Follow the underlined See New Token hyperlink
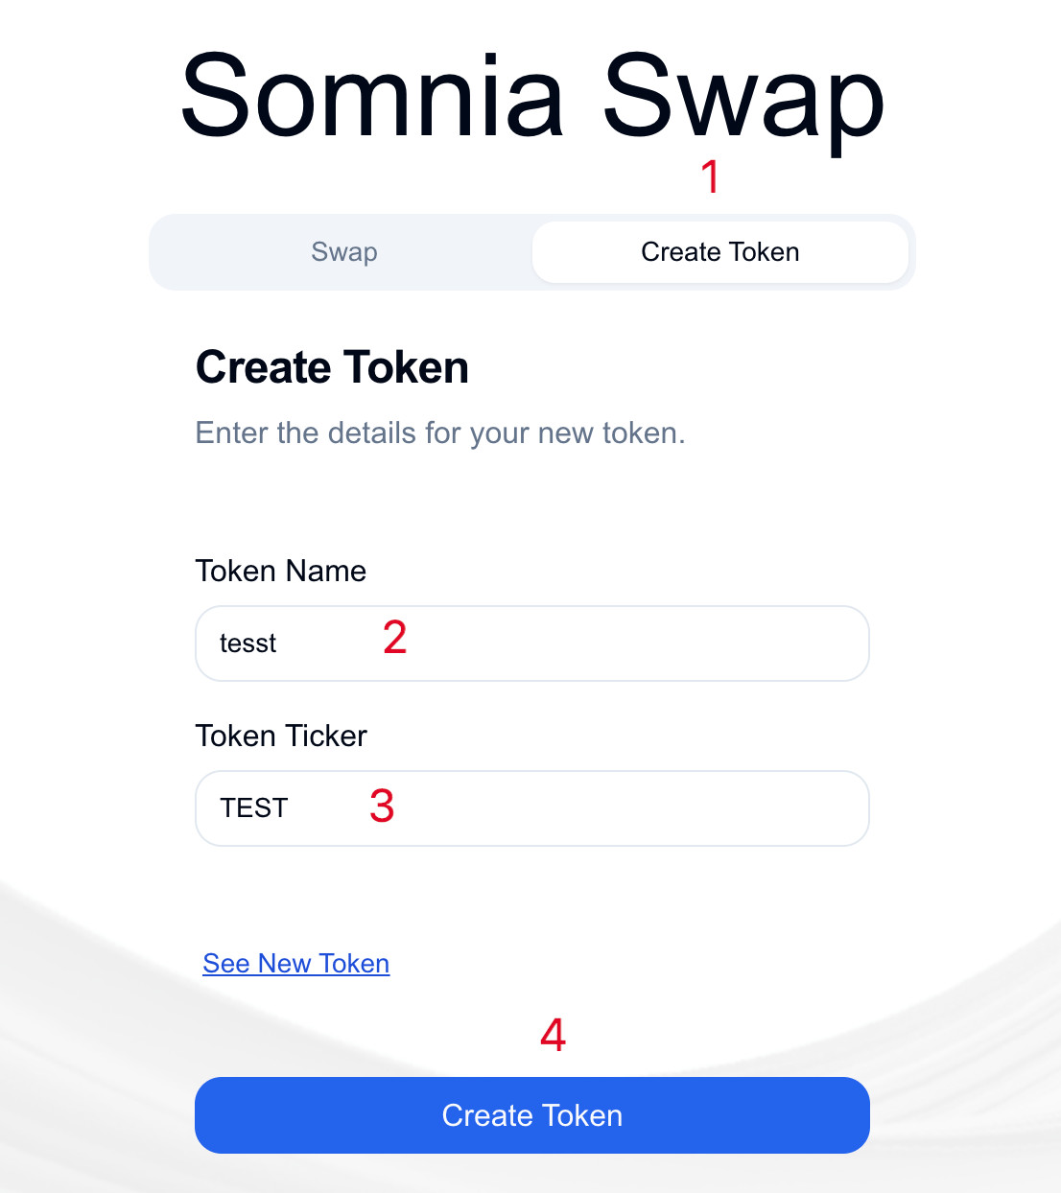1061x1193 pixels. coord(295,963)
